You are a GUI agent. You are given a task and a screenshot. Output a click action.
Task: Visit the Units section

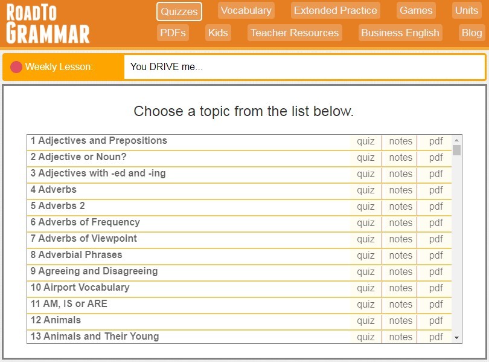pos(467,10)
